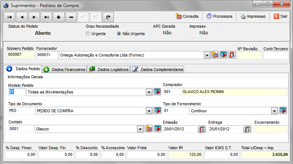293x164 pixels.
Task: Click the % Desconto input field
Action: tap(88, 155)
